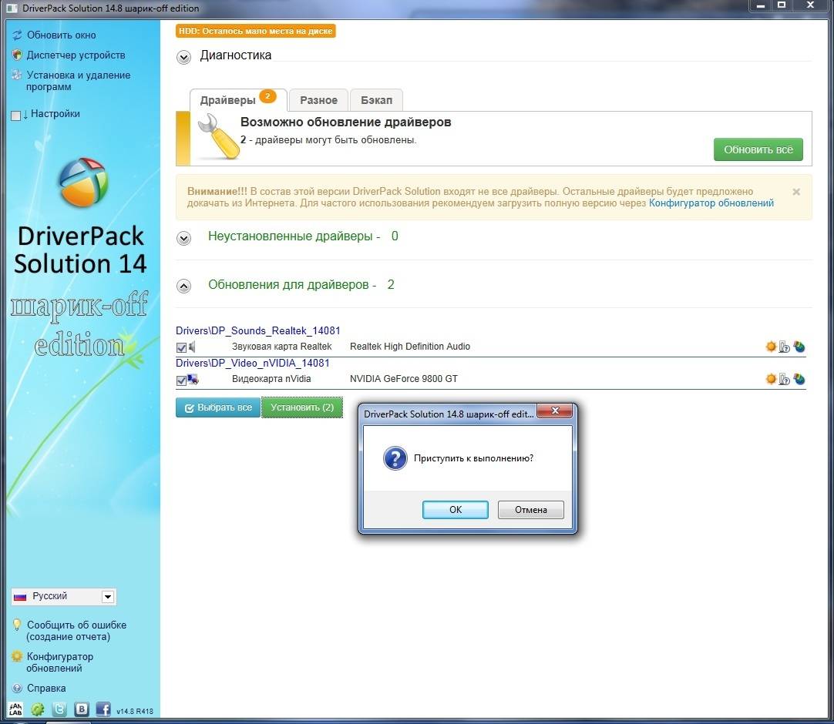Click Drivers\DP_Sounds_Realtek_14081 path

[x=258, y=330]
